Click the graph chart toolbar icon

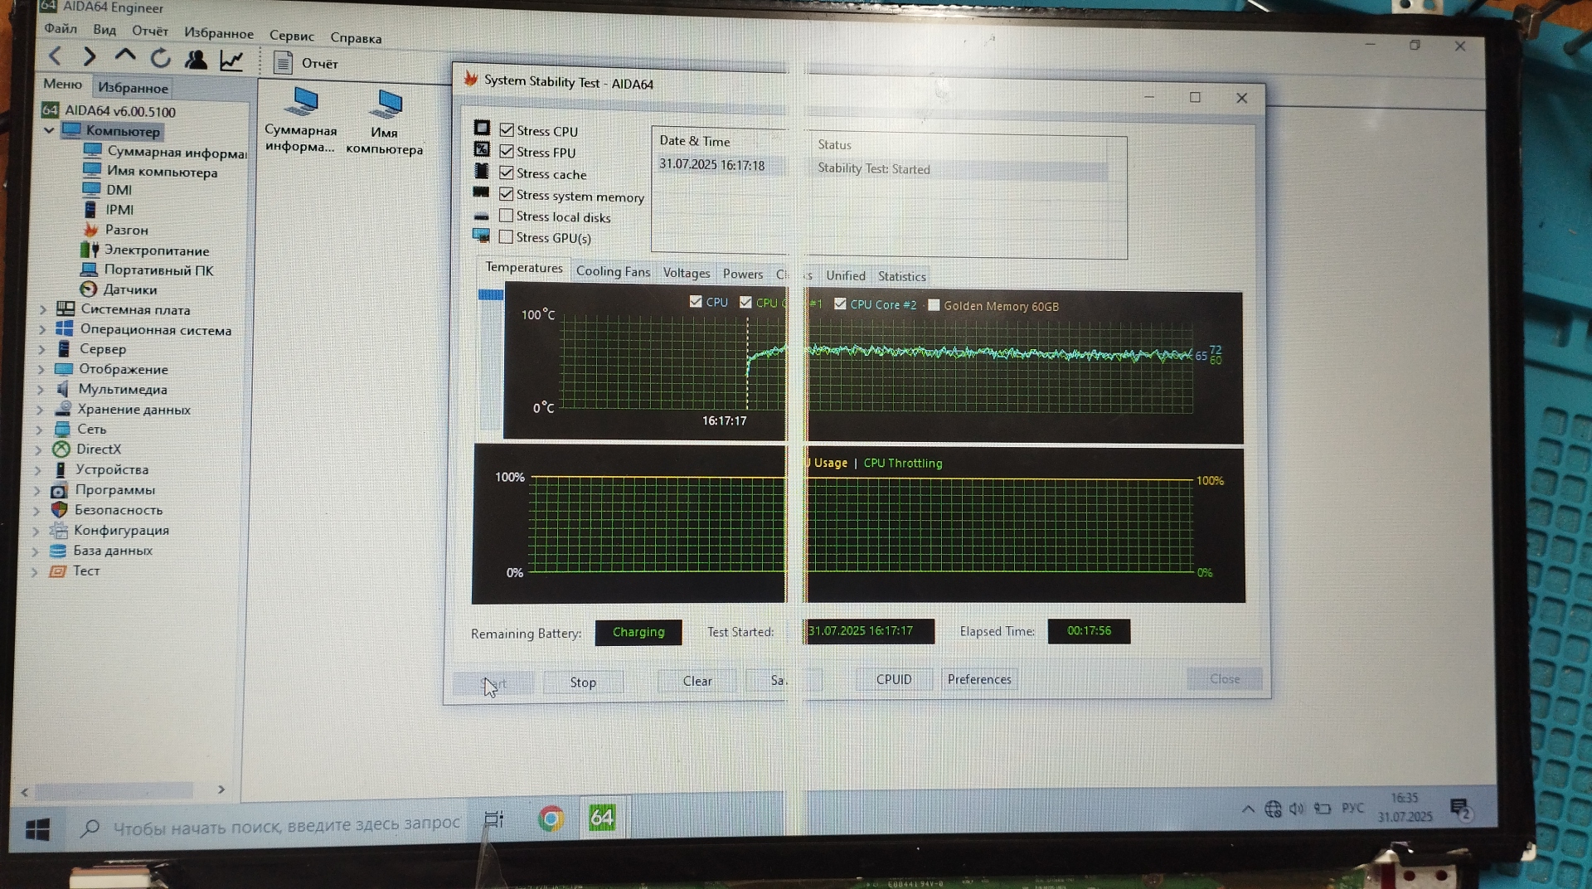point(231,61)
